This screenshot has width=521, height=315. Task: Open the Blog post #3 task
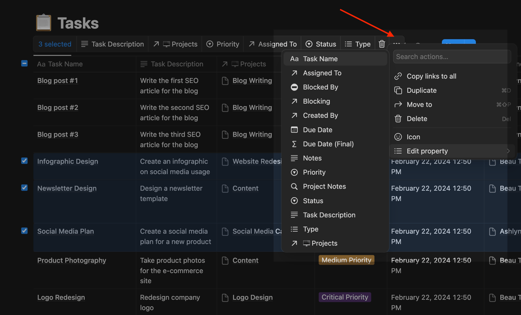tap(57, 135)
